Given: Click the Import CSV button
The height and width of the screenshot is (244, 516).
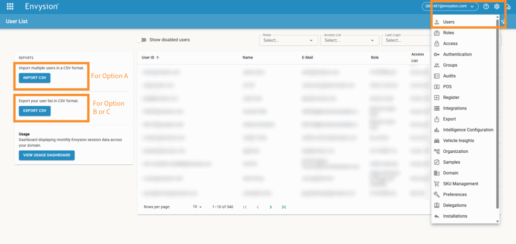Looking at the screenshot, I should [x=35, y=78].
